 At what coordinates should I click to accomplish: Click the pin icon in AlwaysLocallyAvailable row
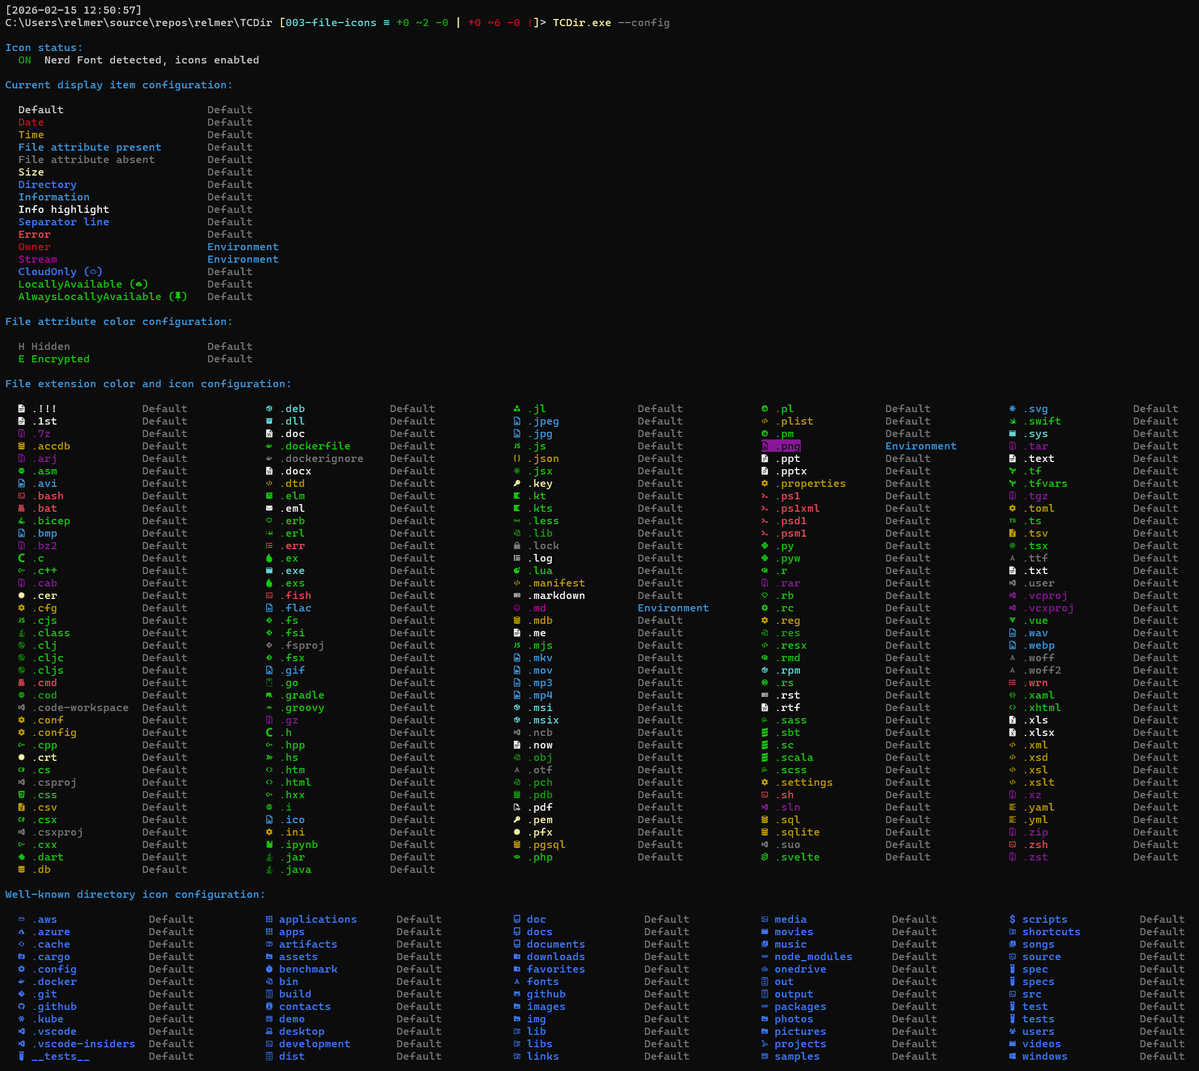point(177,297)
